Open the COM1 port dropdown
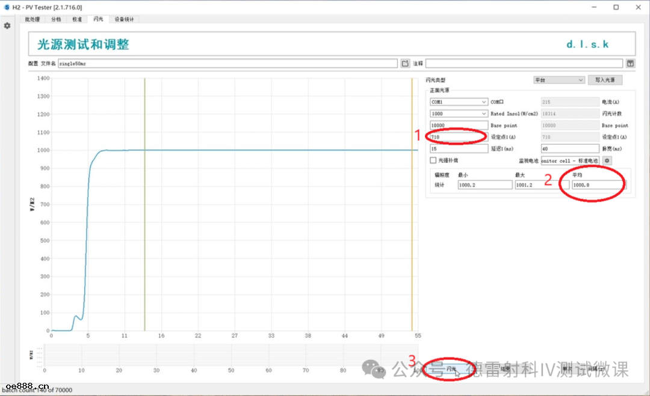Screen dimensions: 650x396 pos(459,102)
